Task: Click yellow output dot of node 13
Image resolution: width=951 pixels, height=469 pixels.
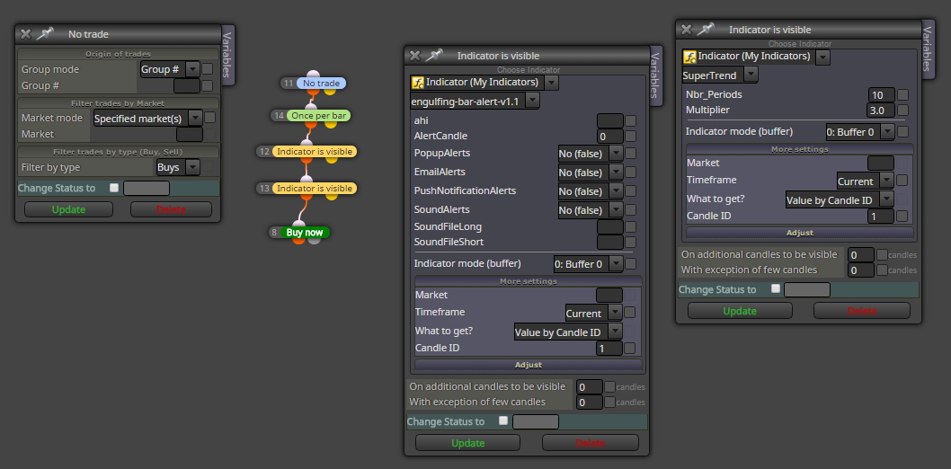Action: click(332, 197)
